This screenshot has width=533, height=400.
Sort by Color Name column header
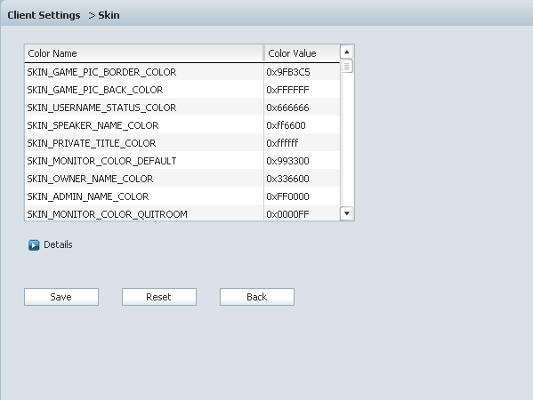pyautogui.click(x=144, y=53)
